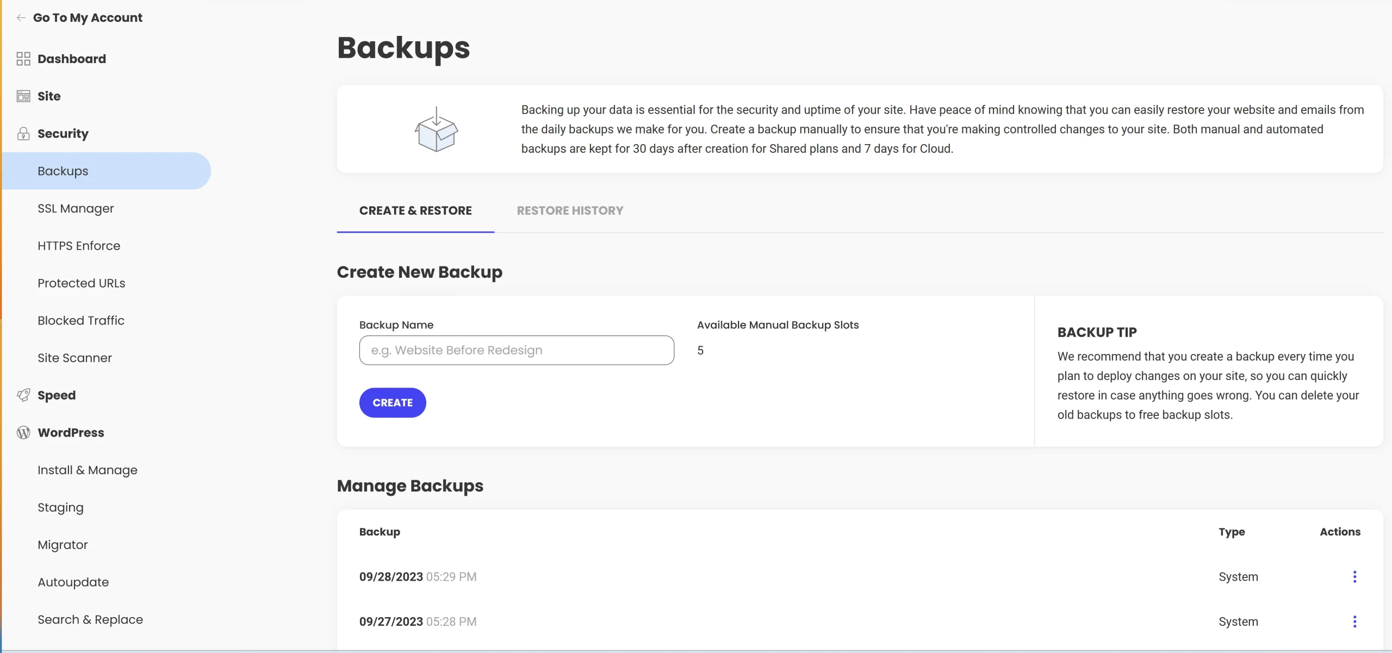Go to Protected URLs settings
Screen dimensions: 1392x653
tap(81, 283)
